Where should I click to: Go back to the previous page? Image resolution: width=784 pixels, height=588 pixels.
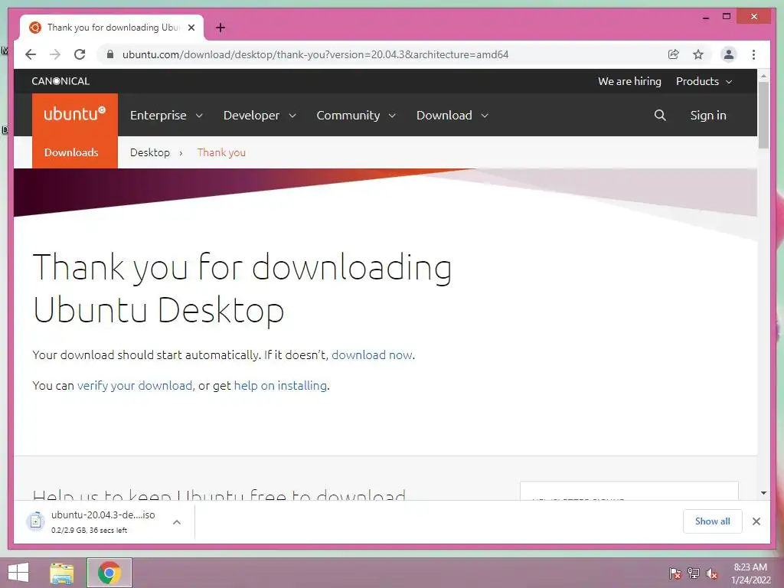(31, 54)
